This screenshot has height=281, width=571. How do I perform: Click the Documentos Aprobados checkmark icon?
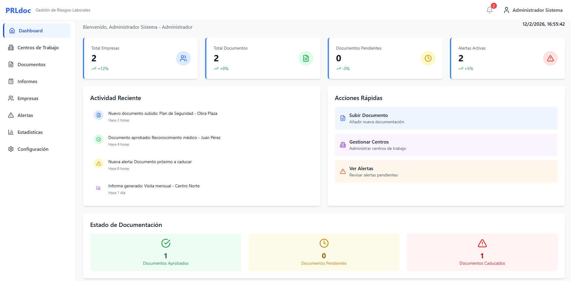[166, 243]
